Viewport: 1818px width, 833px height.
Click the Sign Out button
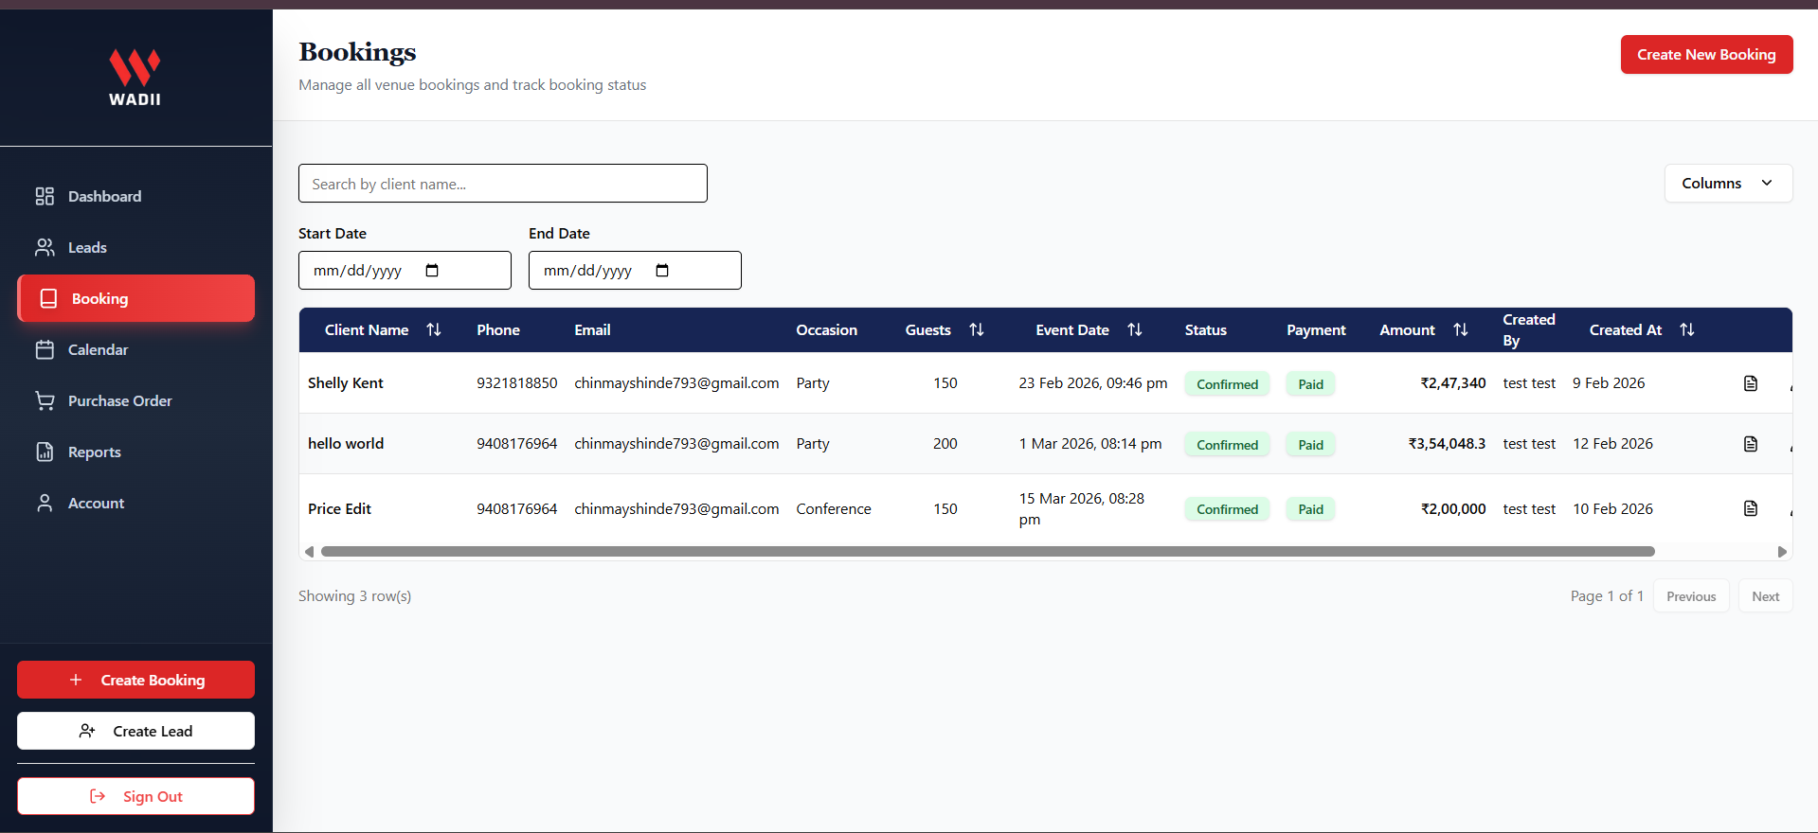(135, 796)
